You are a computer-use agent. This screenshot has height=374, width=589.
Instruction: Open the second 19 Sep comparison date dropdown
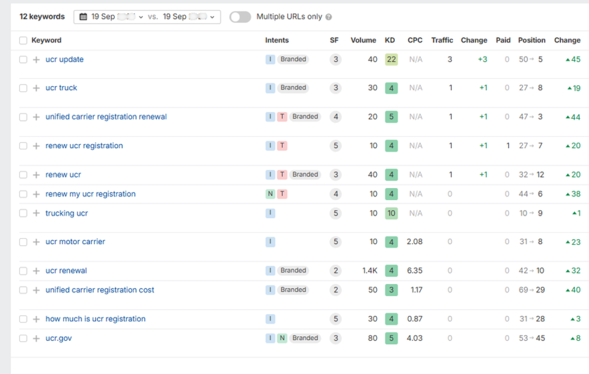tap(189, 17)
